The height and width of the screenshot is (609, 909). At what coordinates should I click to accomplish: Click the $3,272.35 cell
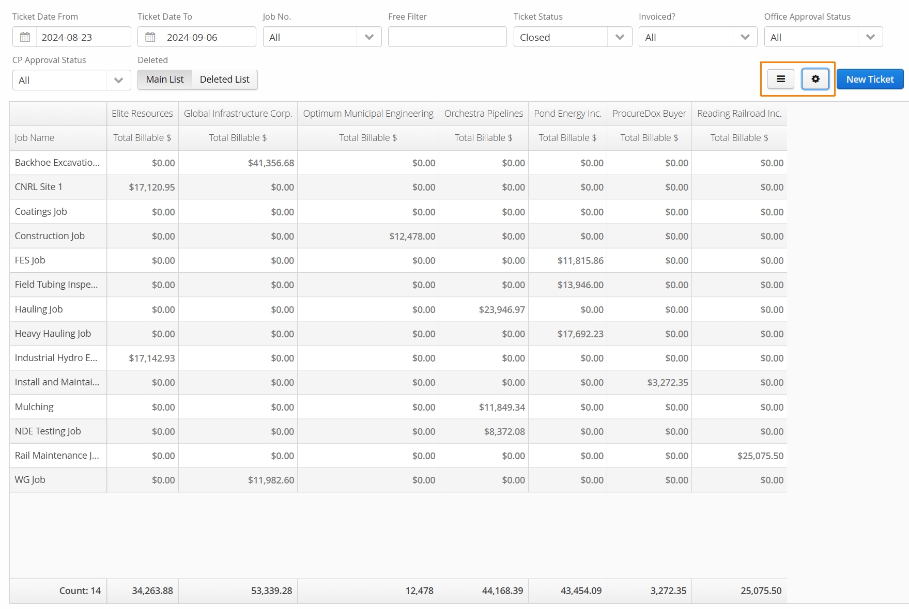649,382
